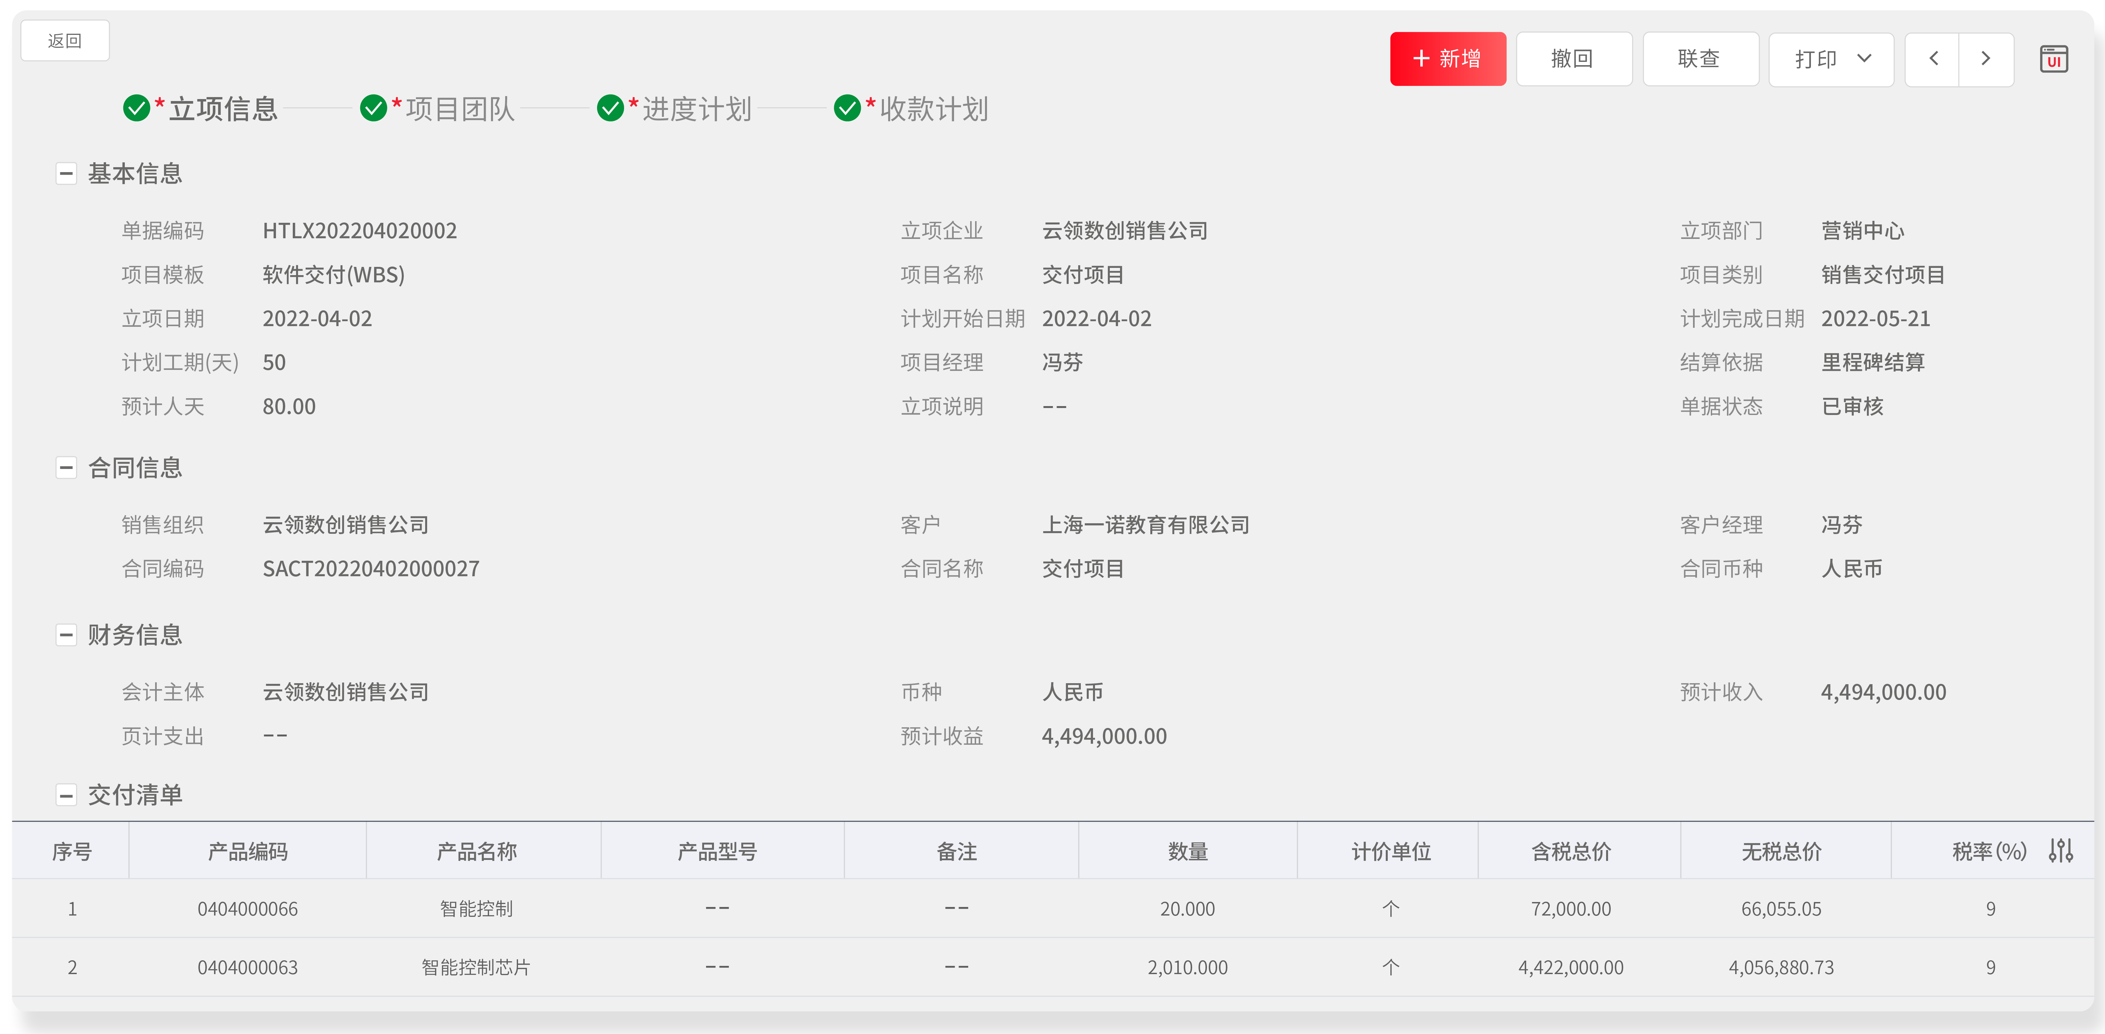Click 软件交付(WBS) template value

tap(333, 274)
